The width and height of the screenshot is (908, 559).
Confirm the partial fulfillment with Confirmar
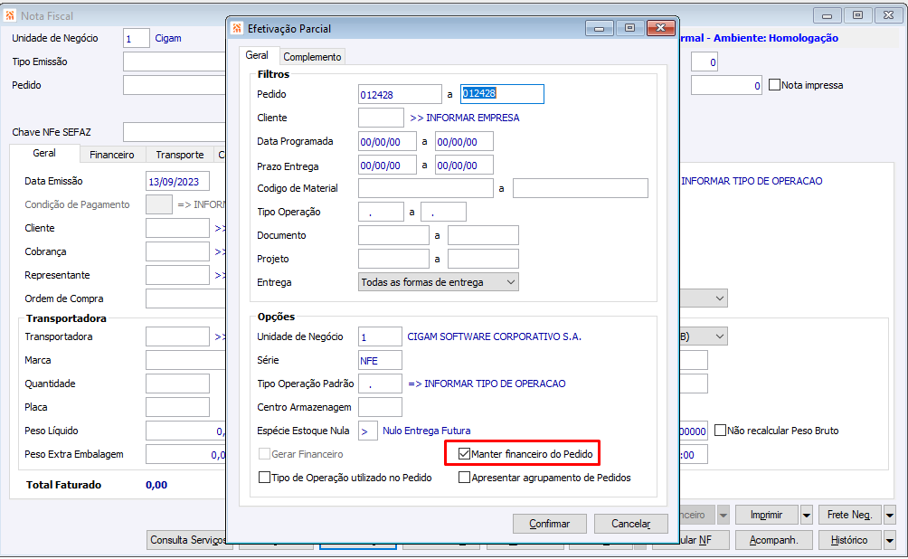(x=550, y=524)
